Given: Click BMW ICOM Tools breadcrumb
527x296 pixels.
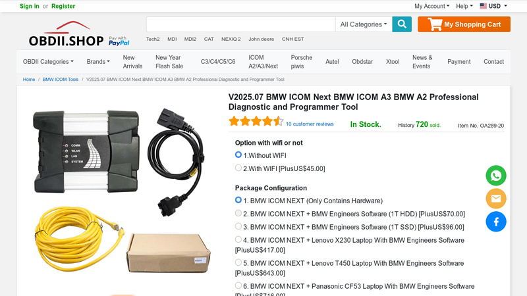Looking at the screenshot, I should [x=61, y=80].
